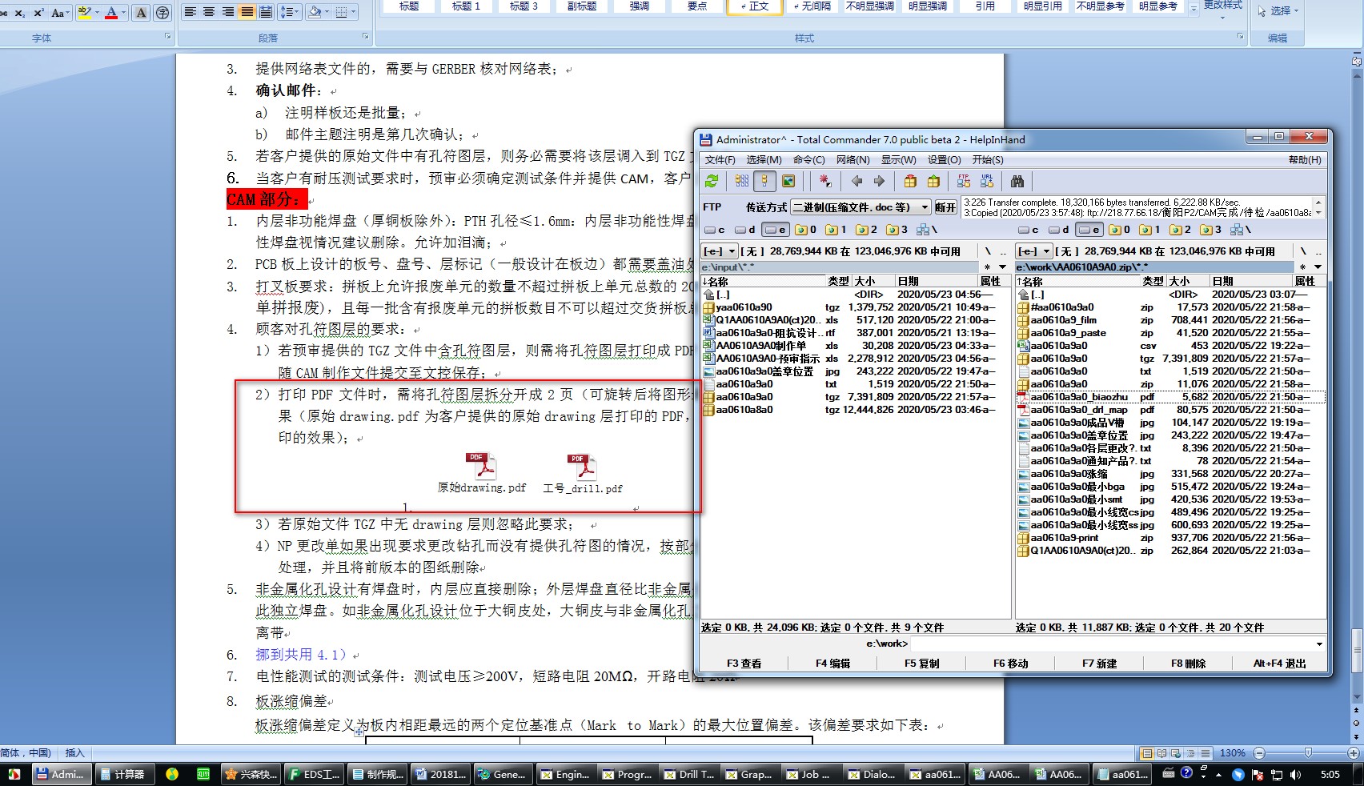
Task: Select drive c in right panel drive bar
Action: pyautogui.click(x=1029, y=230)
